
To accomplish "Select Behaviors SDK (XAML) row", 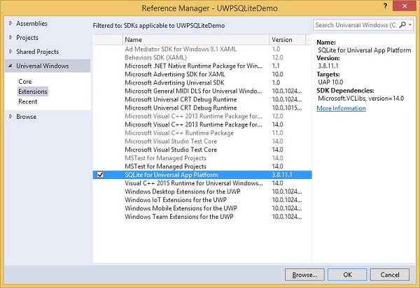I will [x=202, y=57].
